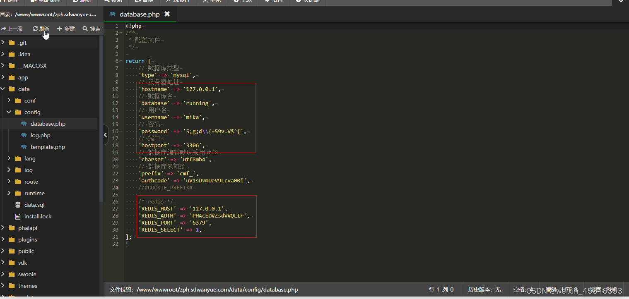
Task: Click the install.lock file icon
Action: [x=17, y=216]
